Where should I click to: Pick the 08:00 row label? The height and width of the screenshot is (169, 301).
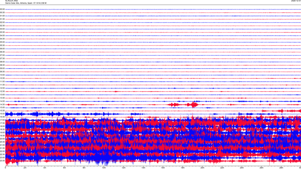click(2, 62)
